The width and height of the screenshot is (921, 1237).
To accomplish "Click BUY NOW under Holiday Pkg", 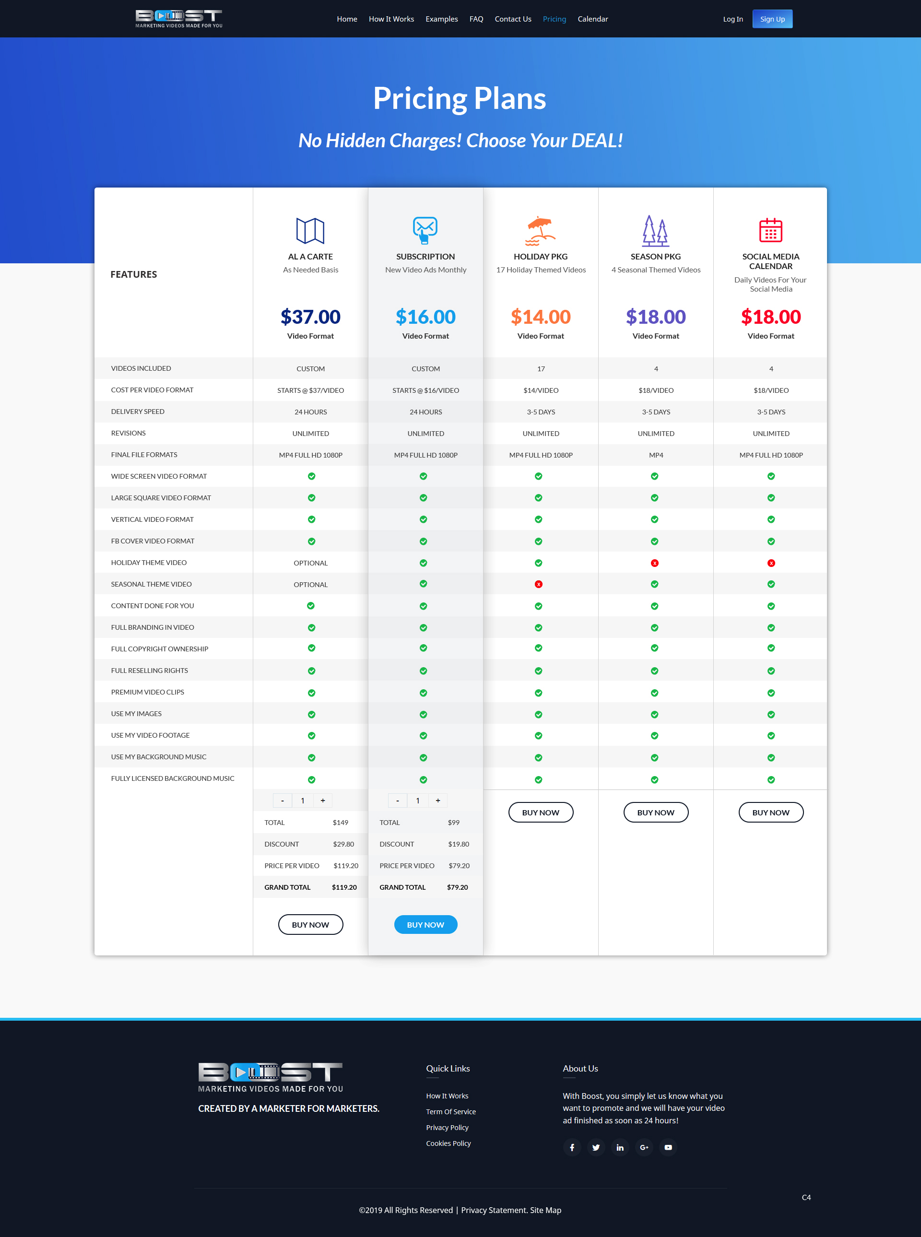I will [540, 812].
